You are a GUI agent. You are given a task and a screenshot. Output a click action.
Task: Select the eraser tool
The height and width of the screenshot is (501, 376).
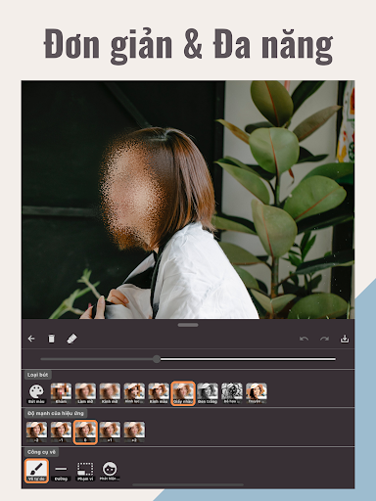point(71,339)
